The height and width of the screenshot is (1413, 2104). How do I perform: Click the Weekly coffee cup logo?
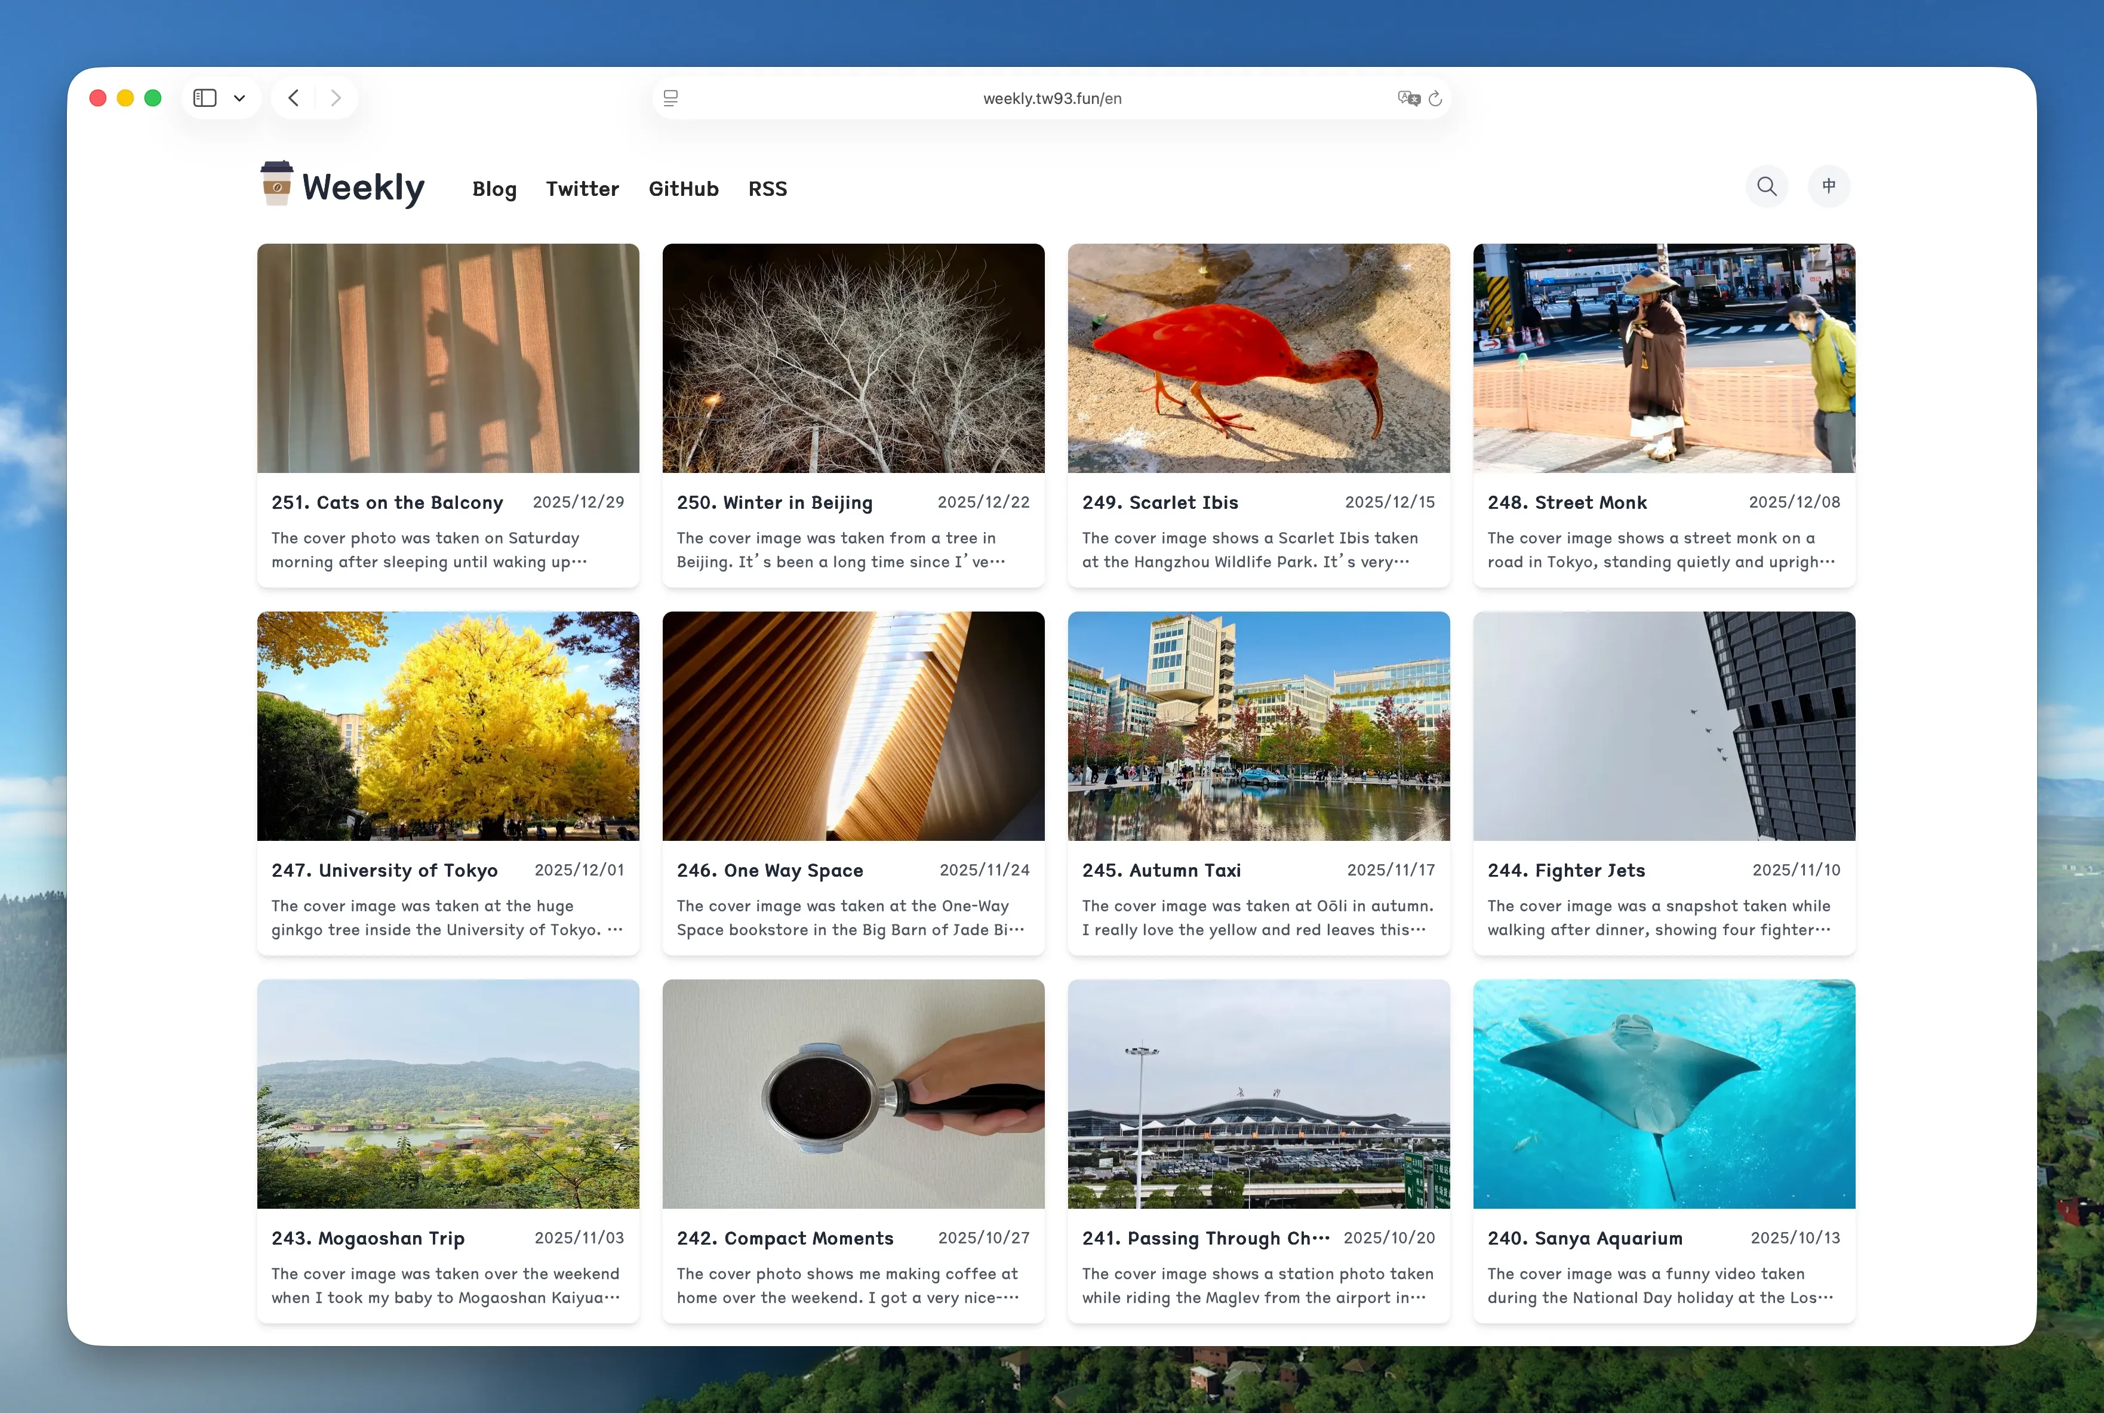tap(276, 184)
